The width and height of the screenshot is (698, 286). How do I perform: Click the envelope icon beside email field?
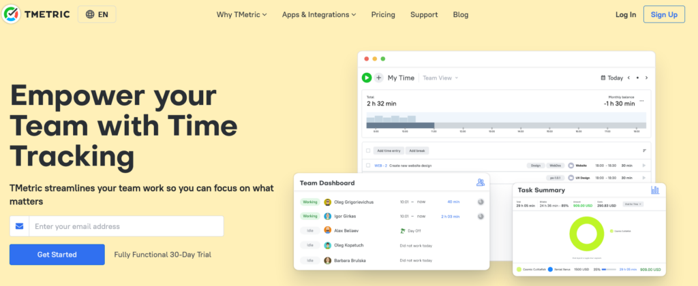tap(19, 226)
